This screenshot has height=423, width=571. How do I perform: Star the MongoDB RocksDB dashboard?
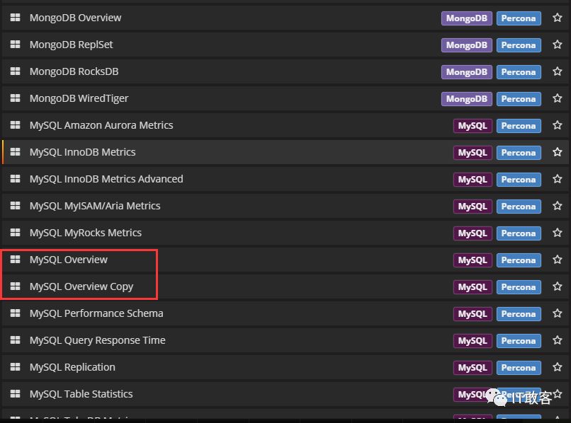557,71
